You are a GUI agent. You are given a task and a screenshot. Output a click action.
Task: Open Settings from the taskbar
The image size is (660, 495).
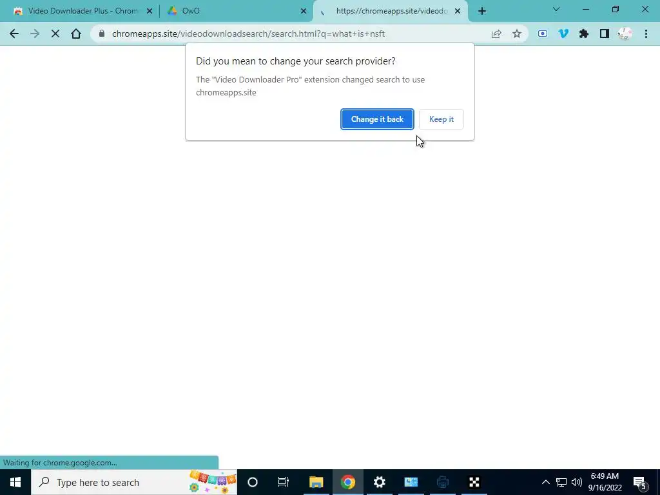(x=379, y=482)
